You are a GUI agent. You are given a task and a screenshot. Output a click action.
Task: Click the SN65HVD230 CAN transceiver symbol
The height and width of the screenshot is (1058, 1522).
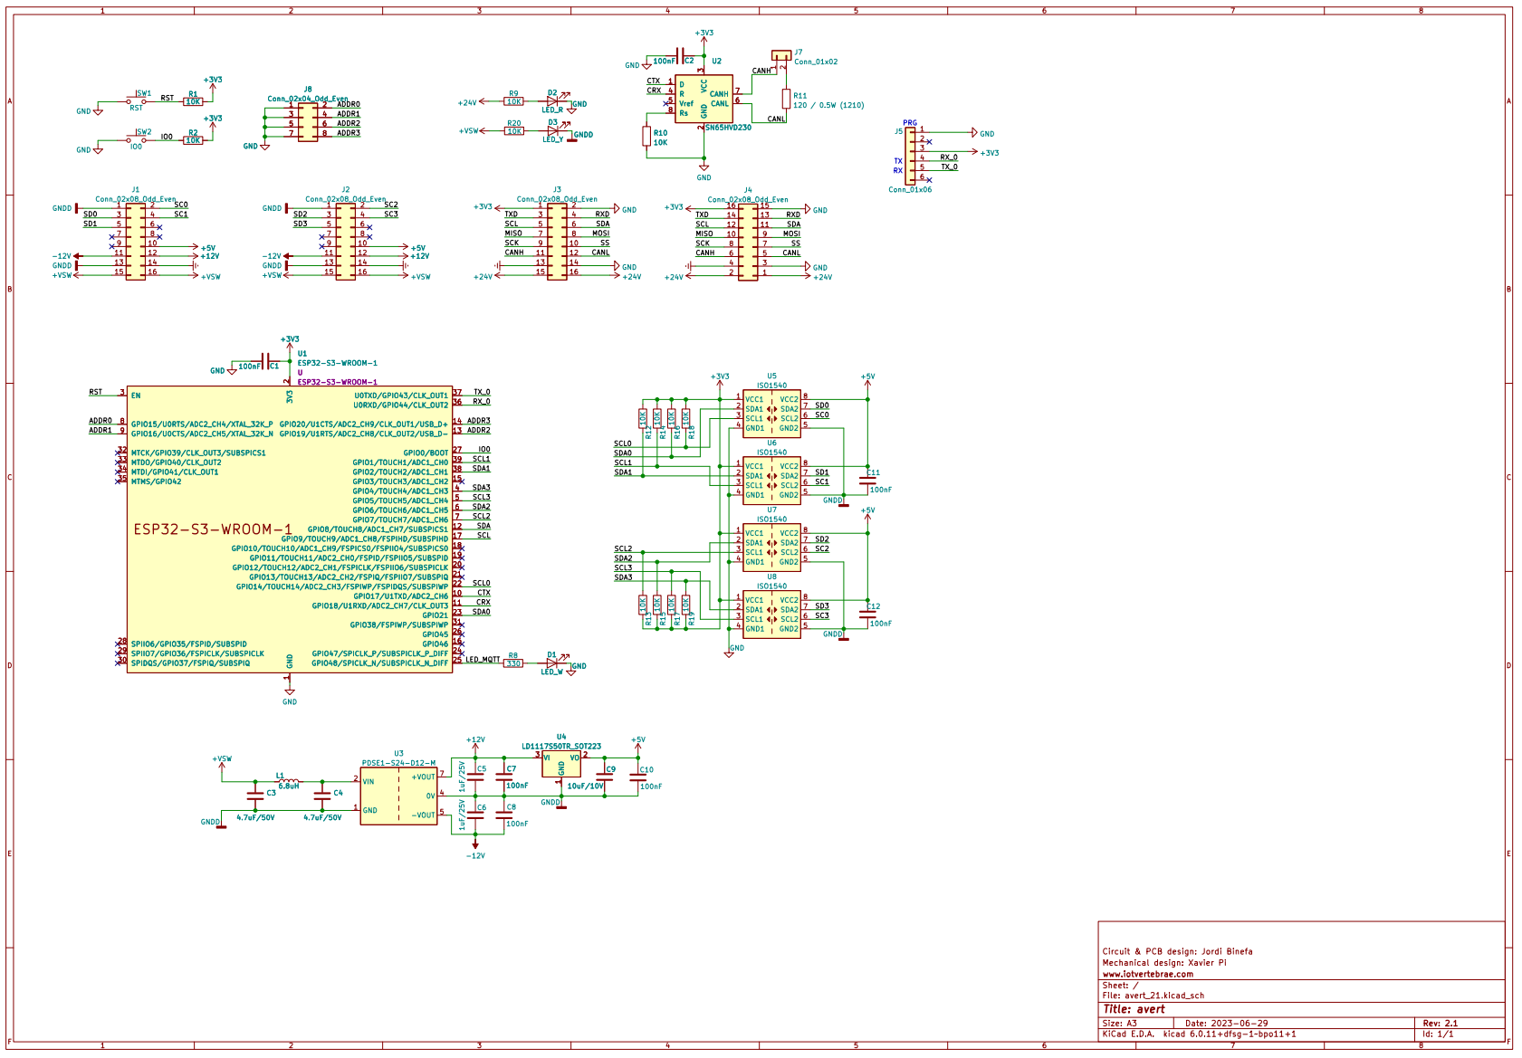704,100
